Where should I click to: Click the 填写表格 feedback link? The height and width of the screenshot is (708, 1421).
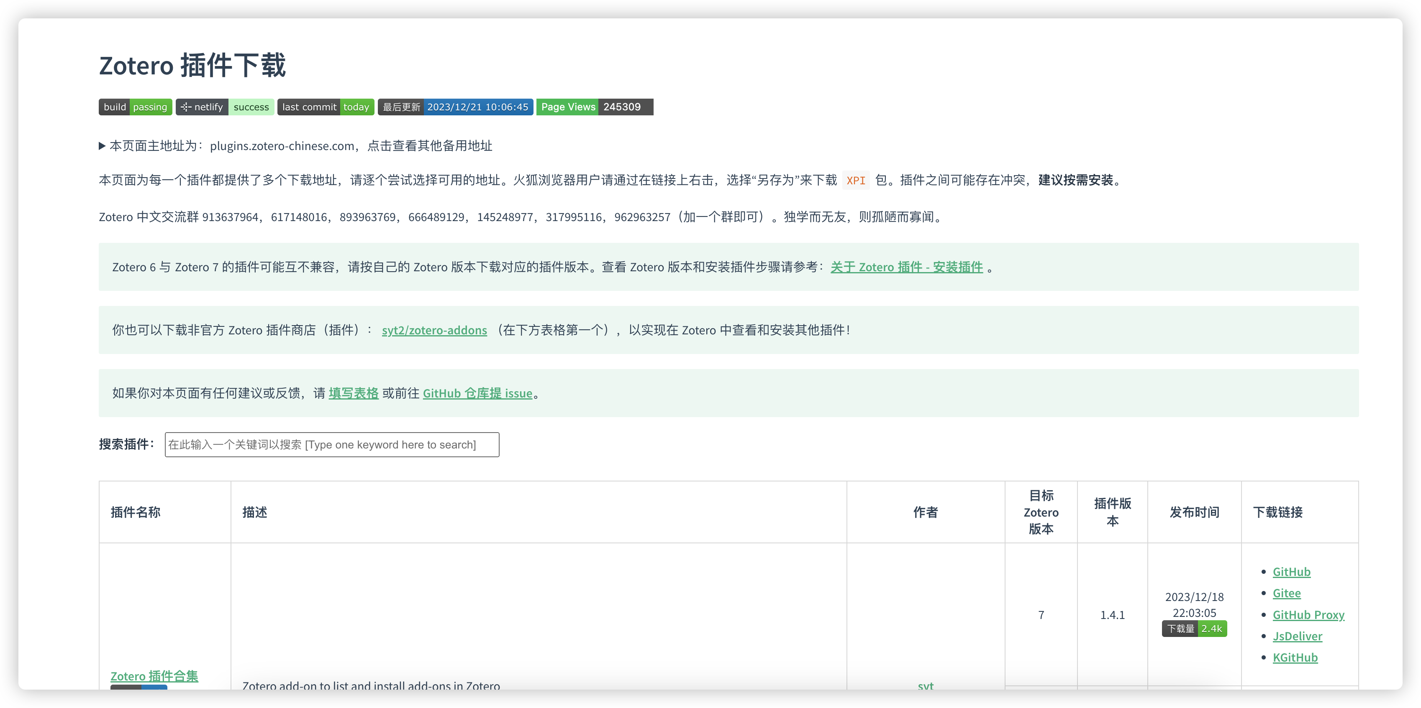(353, 393)
